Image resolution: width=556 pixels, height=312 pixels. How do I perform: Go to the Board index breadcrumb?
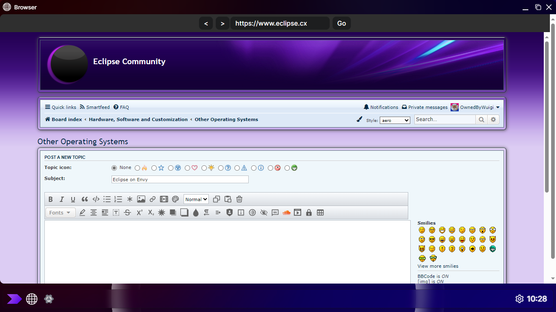point(66,119)
